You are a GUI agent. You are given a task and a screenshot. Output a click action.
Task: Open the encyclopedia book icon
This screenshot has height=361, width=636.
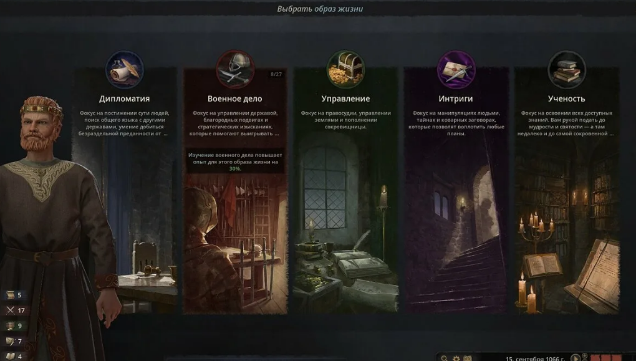pos(468,358)
